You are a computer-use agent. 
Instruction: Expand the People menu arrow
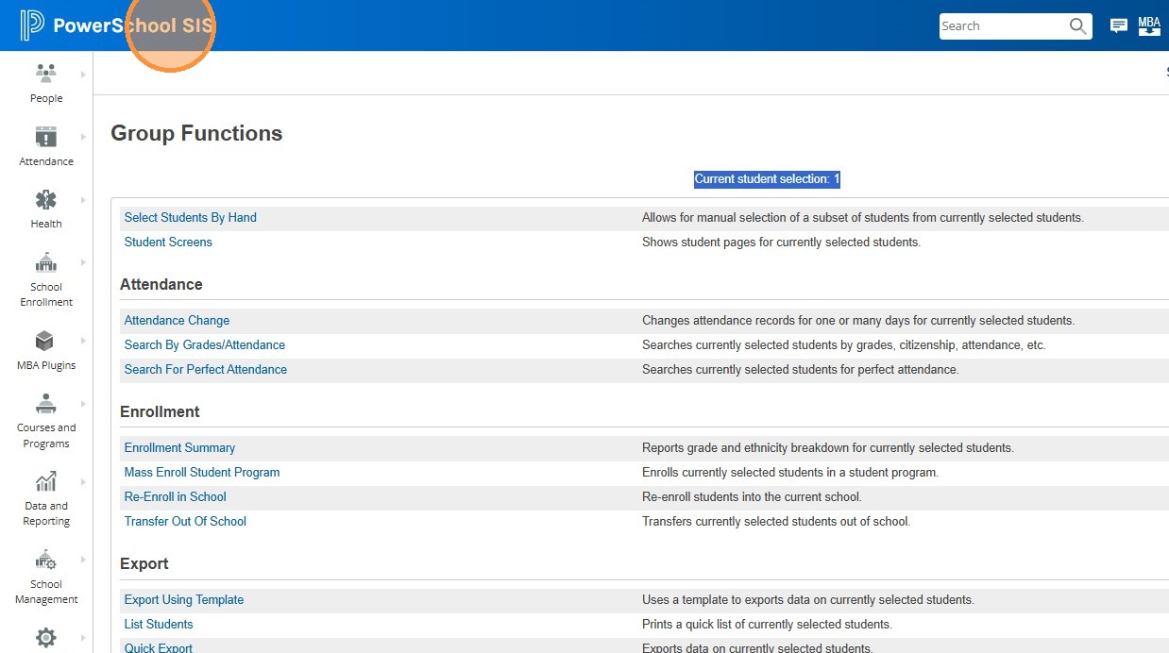pos(83,74)
